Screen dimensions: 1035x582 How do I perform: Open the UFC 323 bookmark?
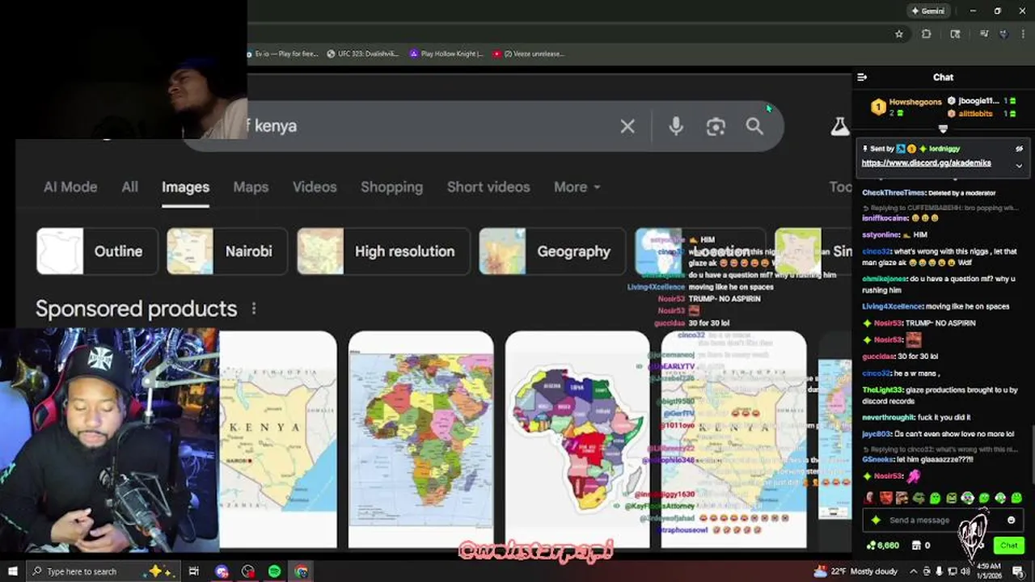pyautogui.click(x=363, y=54)
